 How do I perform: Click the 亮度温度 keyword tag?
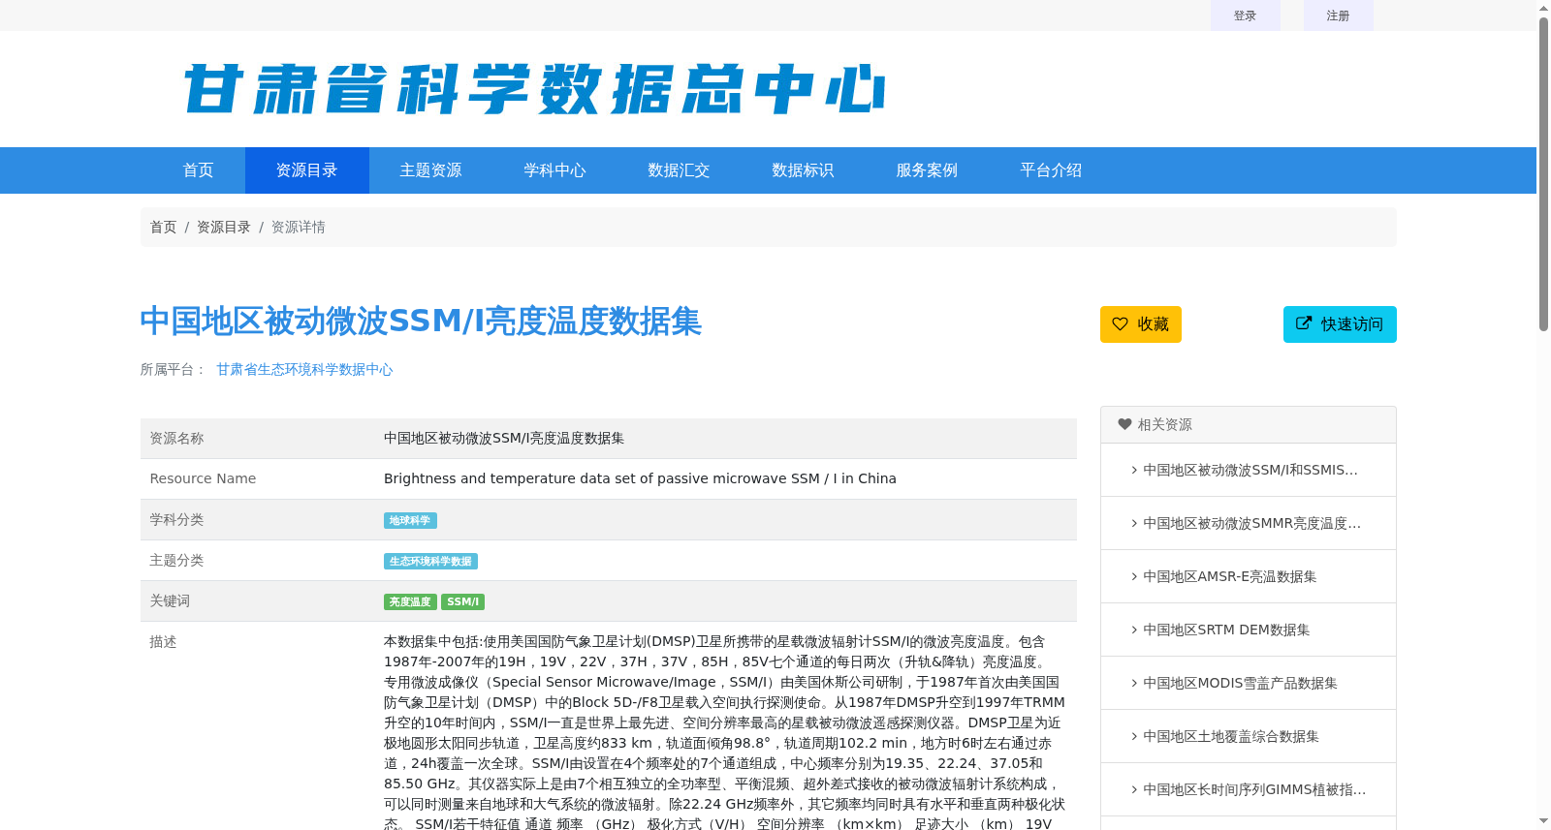point(410,602)
